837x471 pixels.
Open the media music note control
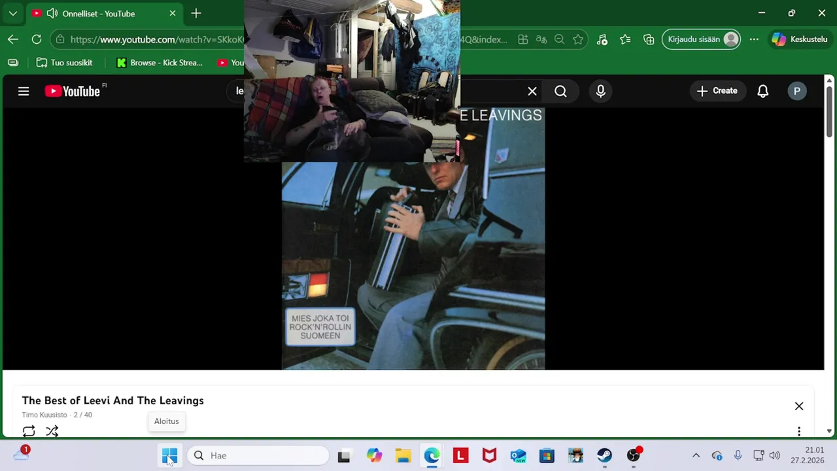click(x=602, y=39)
